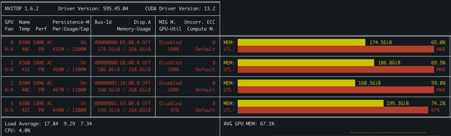Click the Load Average readout
Viewport: 451px width, 136px height.
click(x=48, y=124)
